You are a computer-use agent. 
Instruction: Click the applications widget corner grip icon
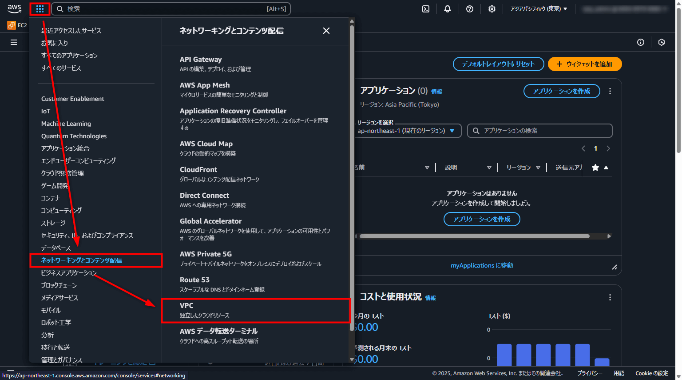tap(615, 267)
